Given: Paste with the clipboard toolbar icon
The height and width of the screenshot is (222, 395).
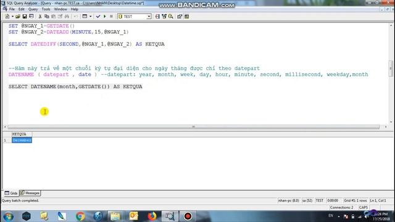Looking at the screenshot, I should point(54,17).
